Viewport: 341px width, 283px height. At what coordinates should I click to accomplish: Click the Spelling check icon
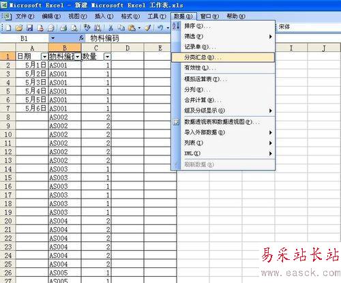click(87, 28)
